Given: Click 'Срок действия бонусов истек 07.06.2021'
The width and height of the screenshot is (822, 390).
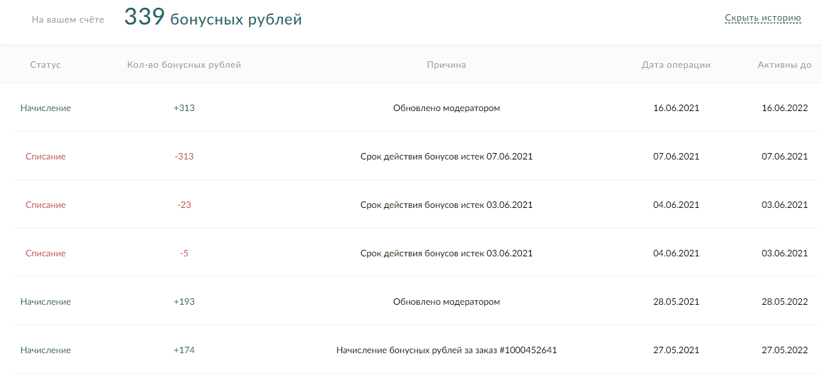Looking at the screenshot, I should tap(446, 156).
